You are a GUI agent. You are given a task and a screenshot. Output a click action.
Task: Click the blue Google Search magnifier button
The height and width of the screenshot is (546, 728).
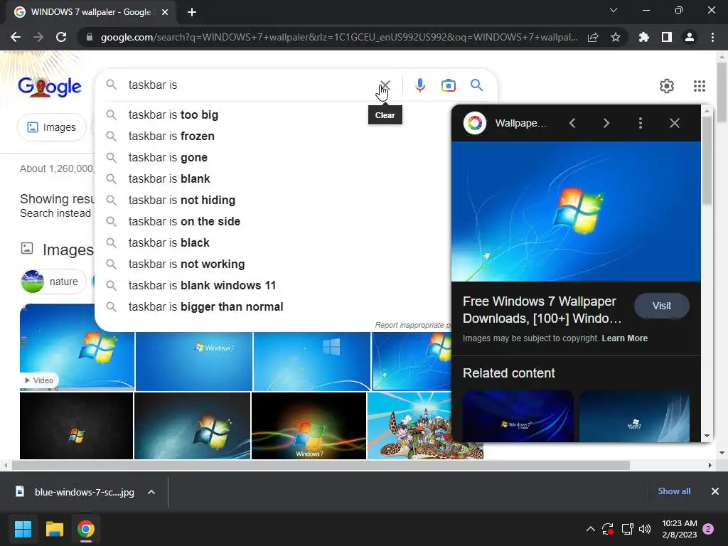[477, 85]
